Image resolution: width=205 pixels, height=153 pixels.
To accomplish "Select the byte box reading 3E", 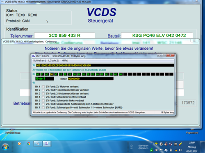I will pyautogui.click(x=65, y=74).
